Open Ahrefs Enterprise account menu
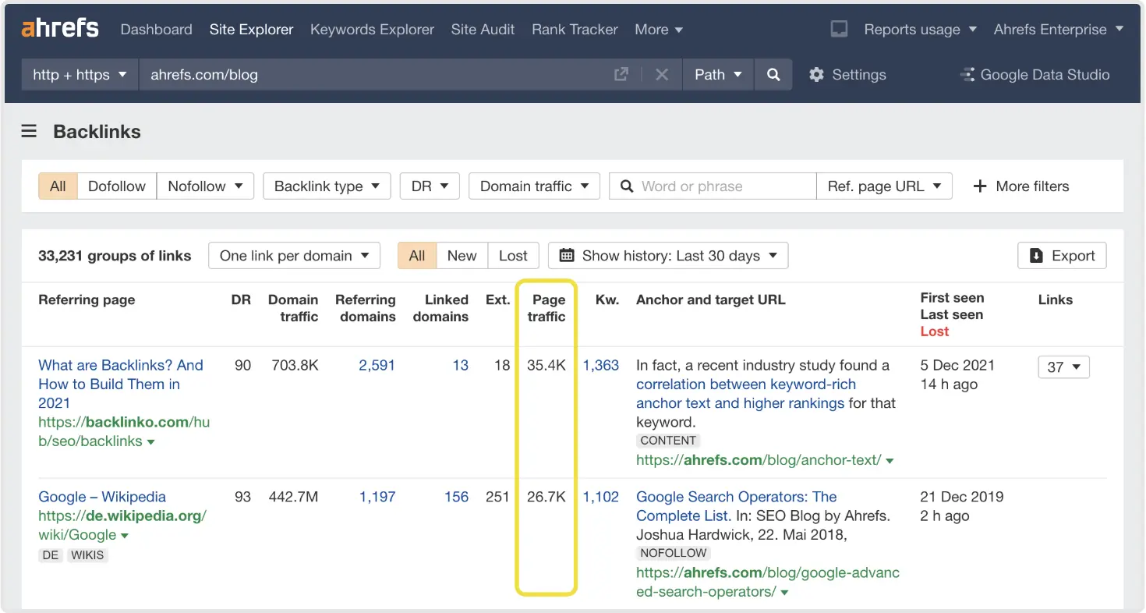1146x613 pixels. pos(1059,30)
